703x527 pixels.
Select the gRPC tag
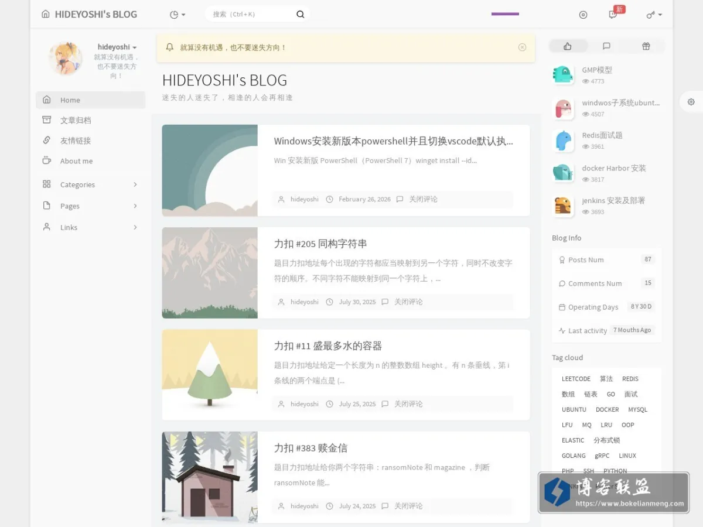(x=602, y=456)
